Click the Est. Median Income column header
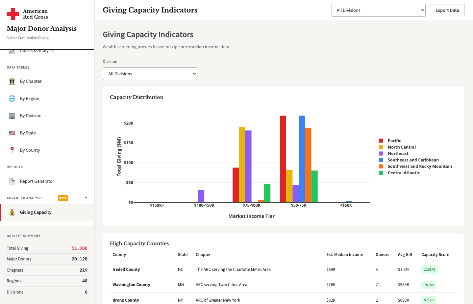 pyautogui.click(x=345, y=255)
